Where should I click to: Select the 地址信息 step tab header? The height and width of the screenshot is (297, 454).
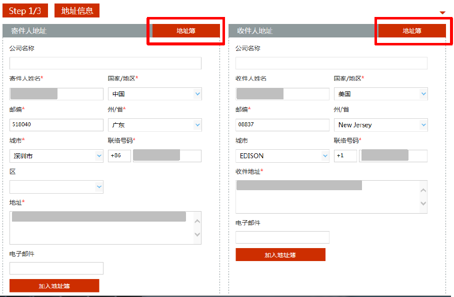[77, 10]
